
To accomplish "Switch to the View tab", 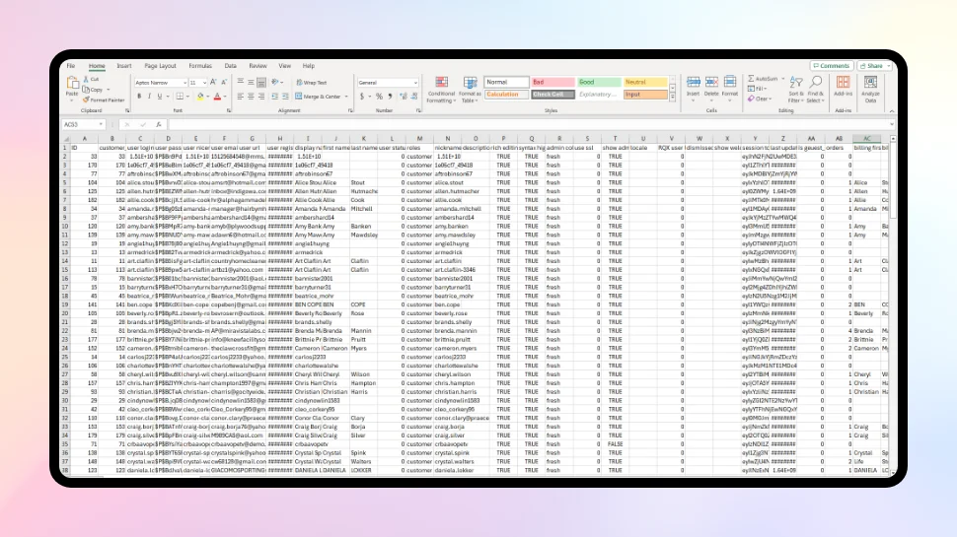I will coord(284,66).
